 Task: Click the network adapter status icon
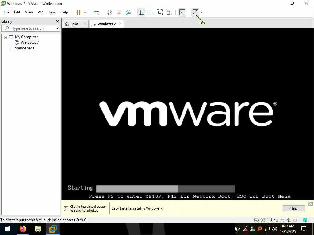(276, 220)
